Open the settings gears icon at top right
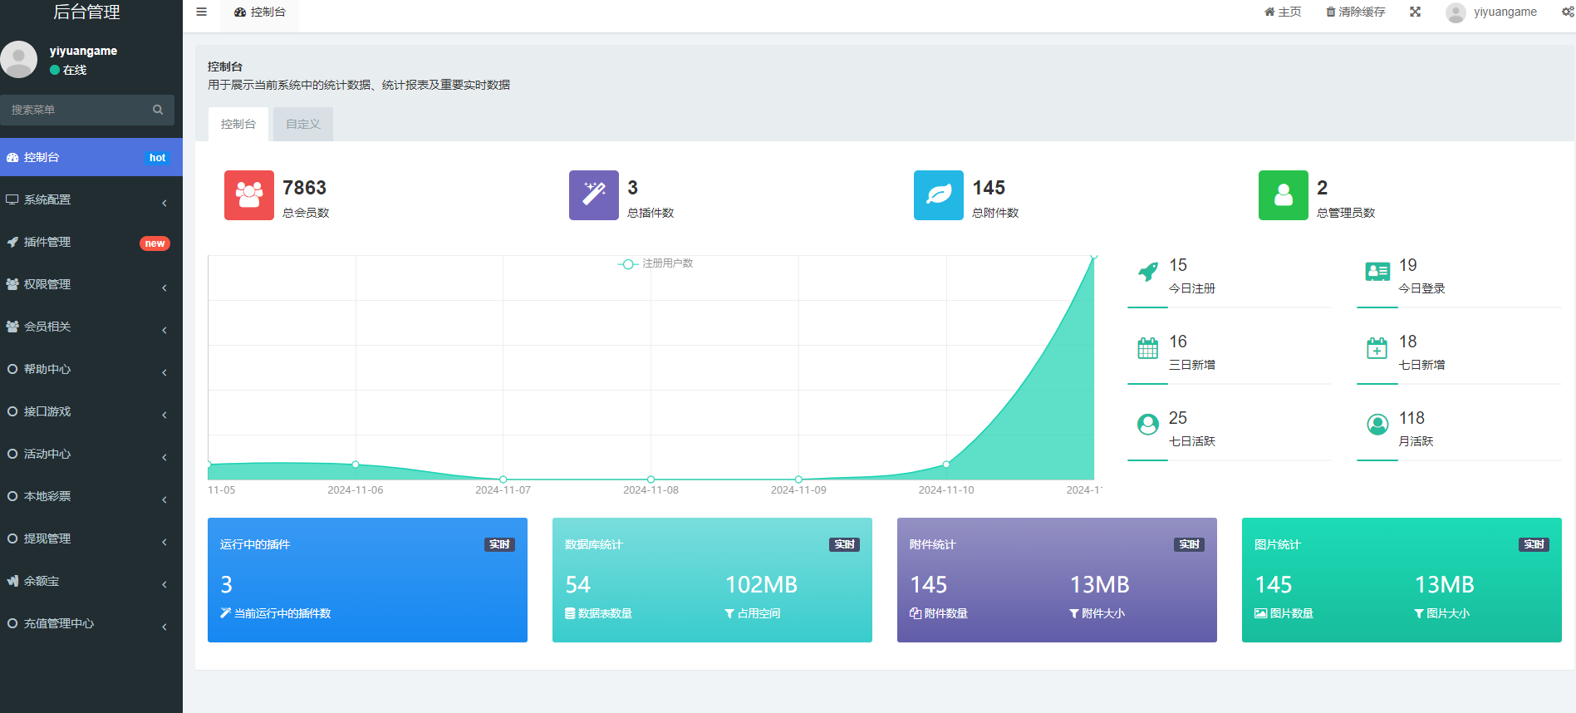Image resolution: width=1576 pixels, height=713 pixels. click(1568, 12)
